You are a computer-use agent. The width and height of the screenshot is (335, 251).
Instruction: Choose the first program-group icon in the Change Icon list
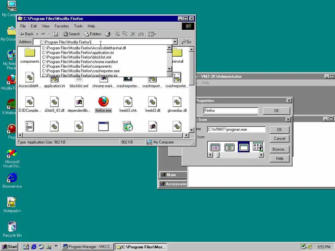coord(215,147)
